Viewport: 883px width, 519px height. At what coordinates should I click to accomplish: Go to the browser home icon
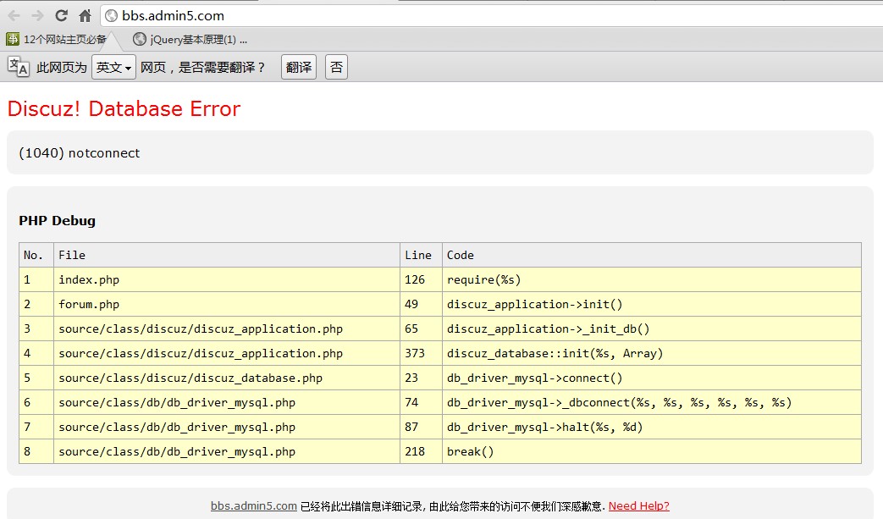pyautogui.click(x=85, y=16)
